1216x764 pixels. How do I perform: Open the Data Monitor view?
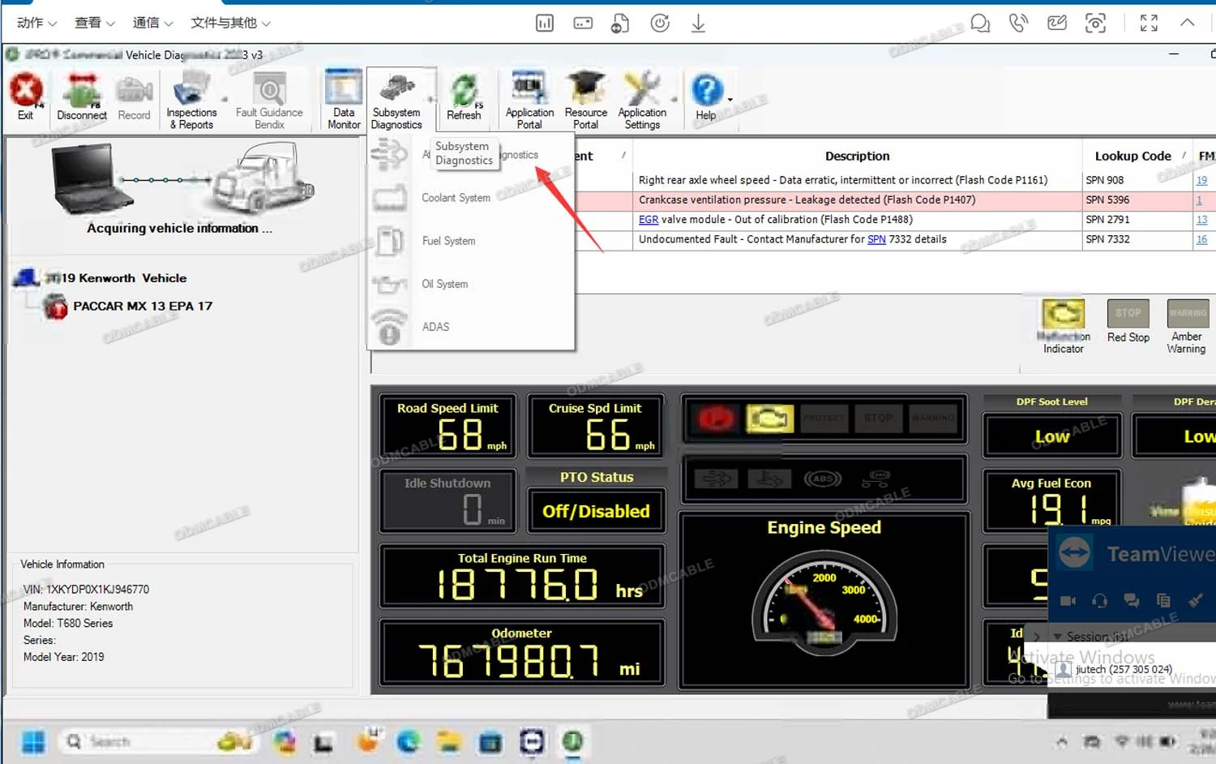(x=344, y=100)
